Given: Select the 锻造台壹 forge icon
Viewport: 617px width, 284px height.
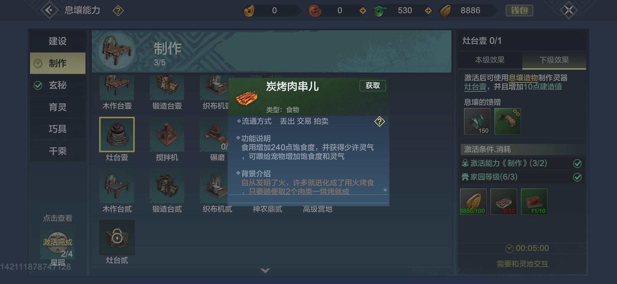Looking at the screenshot, I should [167, 88].
